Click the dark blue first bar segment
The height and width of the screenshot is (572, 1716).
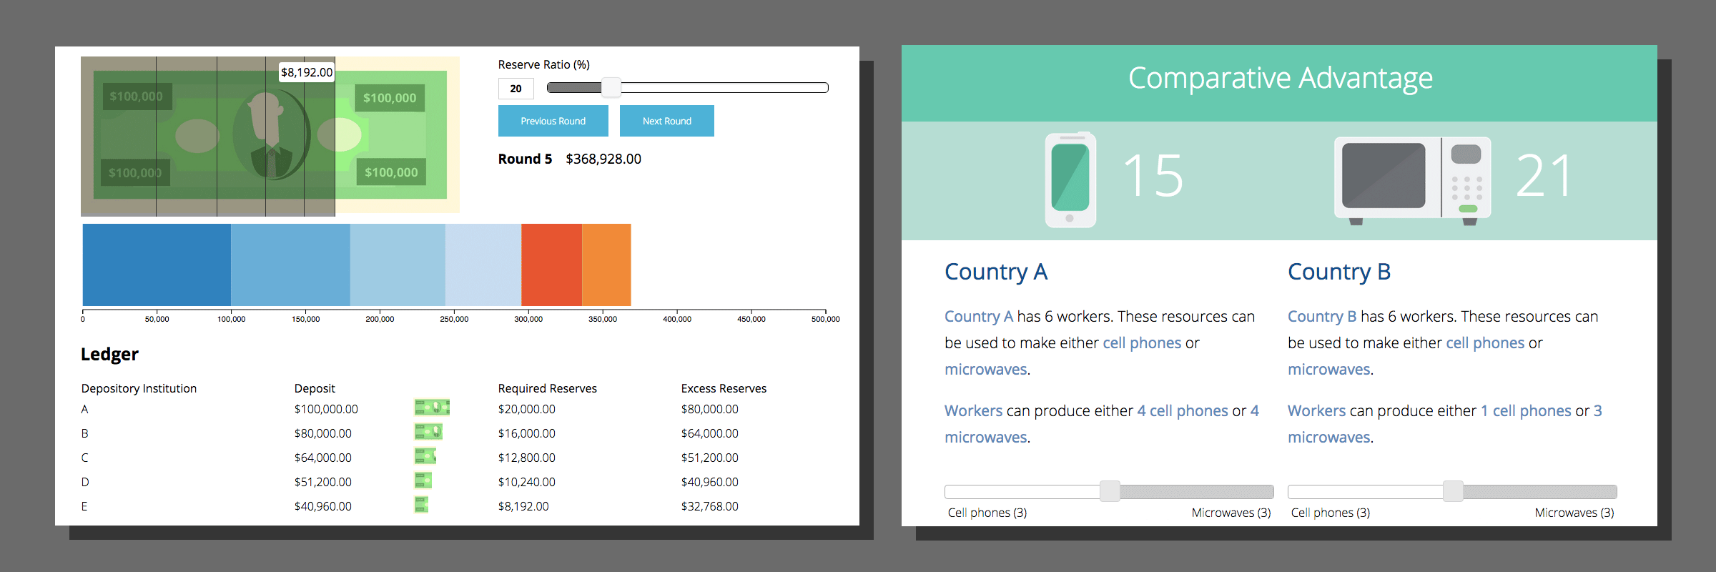pos(157,265)
